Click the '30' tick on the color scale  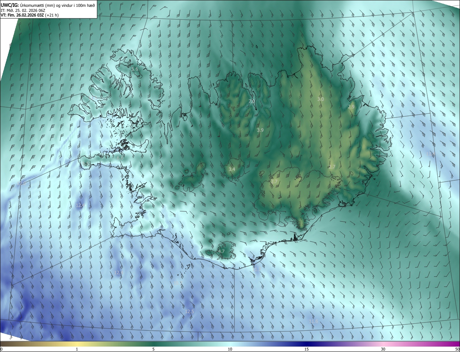(x=383, y=349)
